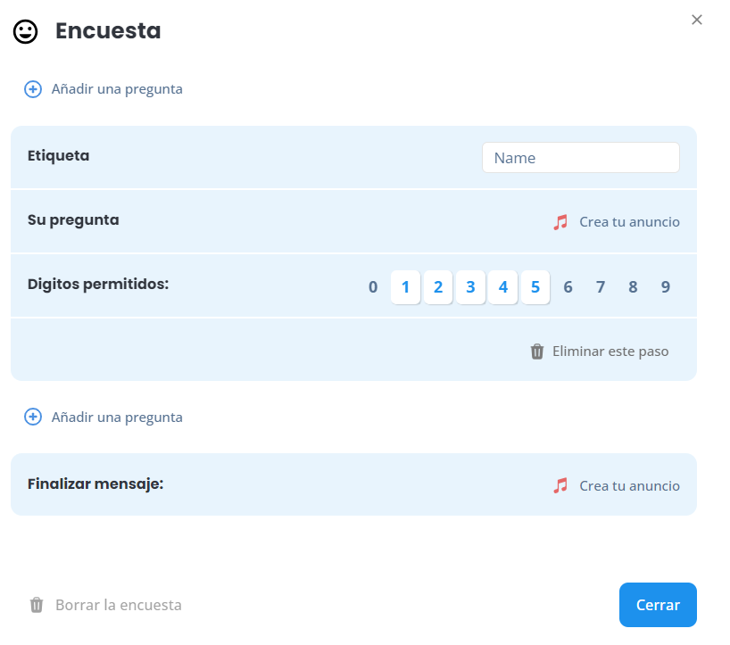Click trash icon for Borrar la encuesta
The height and width of the screenshot is (645, 730).
click(x=37, y=605)
